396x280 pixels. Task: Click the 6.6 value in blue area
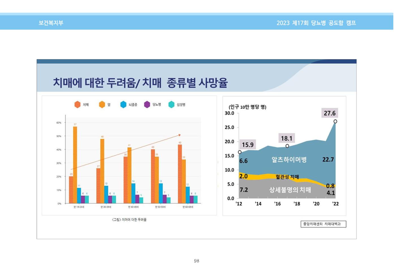point(243,161)
